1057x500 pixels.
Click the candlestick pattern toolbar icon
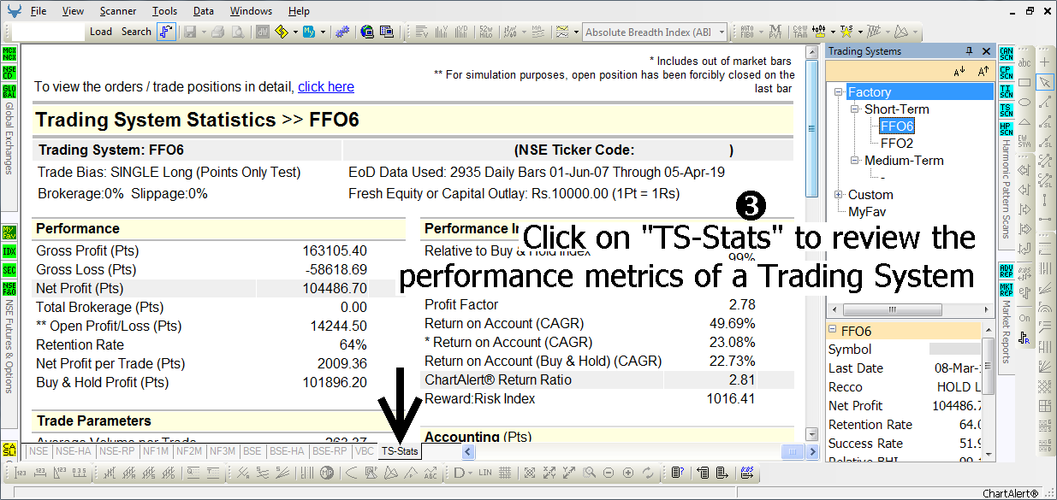pos(819,32)
